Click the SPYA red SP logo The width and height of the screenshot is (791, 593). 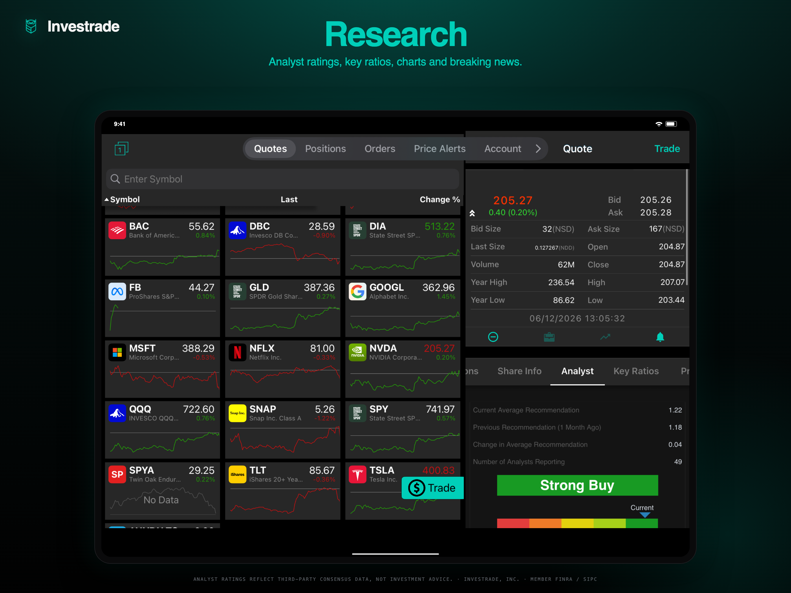tap(117, 474)
